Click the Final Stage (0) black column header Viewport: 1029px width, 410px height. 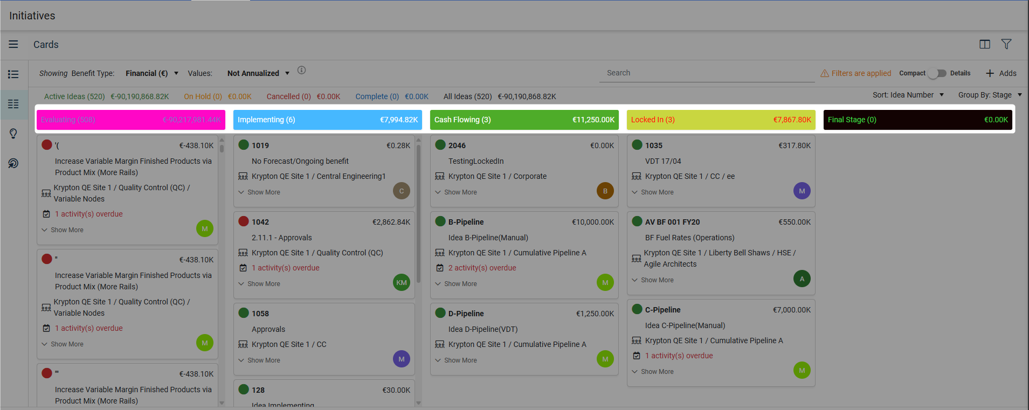pyautogui.click(x=918, y=120)
